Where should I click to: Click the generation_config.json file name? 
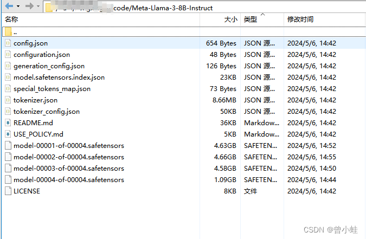point(49,66)
